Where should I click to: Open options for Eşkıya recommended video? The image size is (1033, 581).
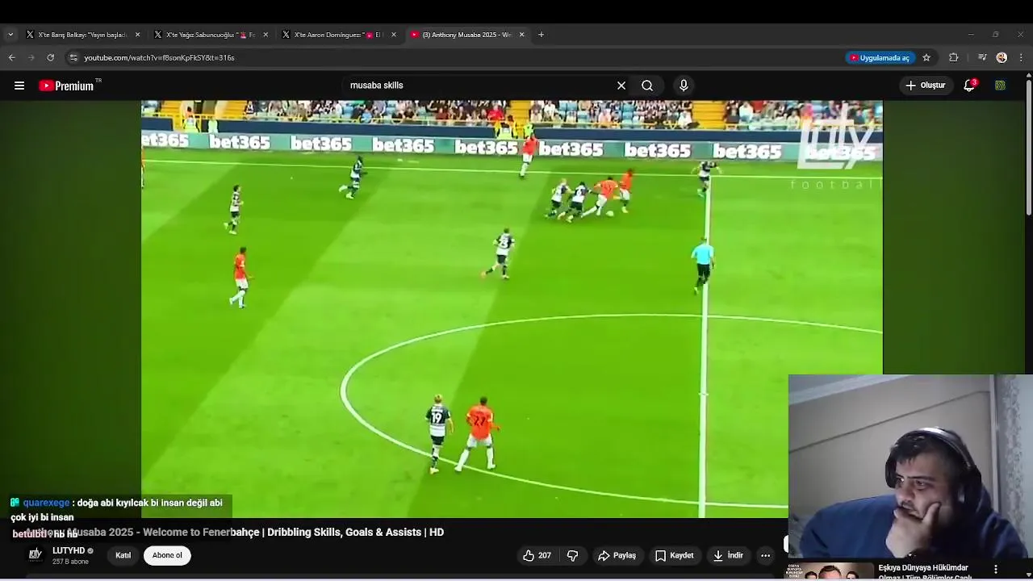pyautogui.click(x=995, y=569)
